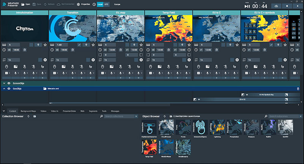Viewport: 304px width, 164px height.
Task: Collapse the GeoObjs layer row
Action: coord(4,89)
